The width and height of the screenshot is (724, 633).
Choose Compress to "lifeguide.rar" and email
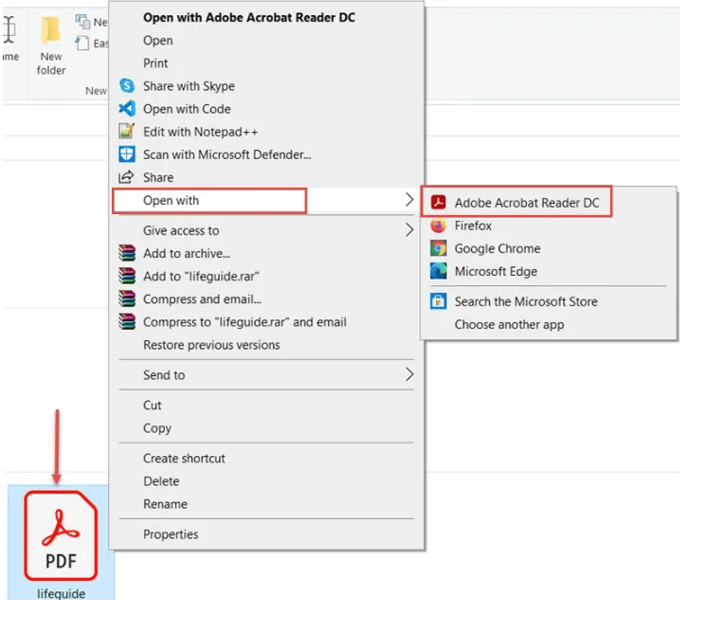coord(266,321)
